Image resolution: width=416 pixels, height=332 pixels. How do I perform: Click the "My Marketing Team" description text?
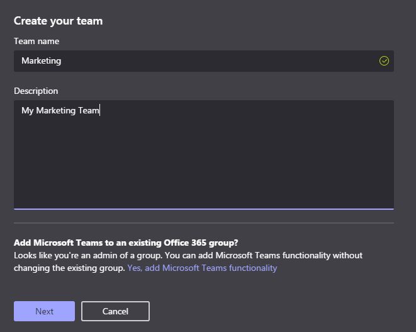60,110
